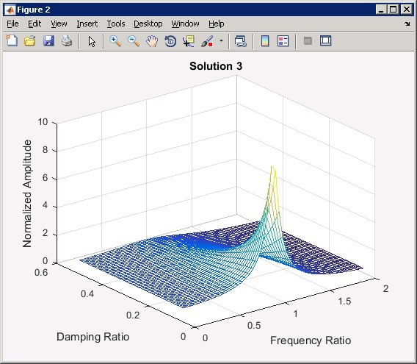Click the New Figure icon
Screen dimensions: 417x364
coord(12,41)
